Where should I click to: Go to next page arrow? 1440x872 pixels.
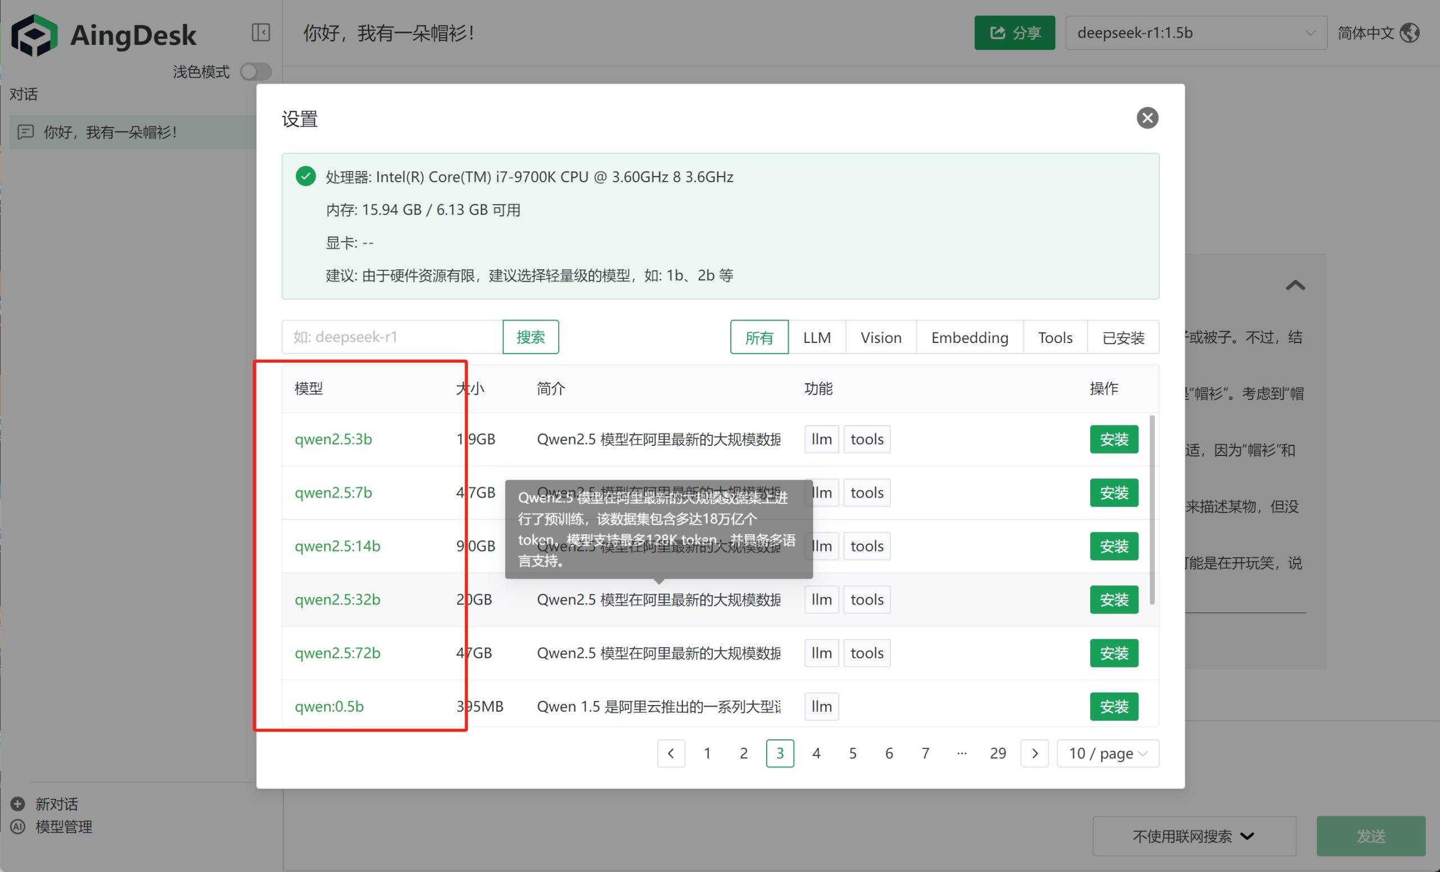(x=1034, y=753)
